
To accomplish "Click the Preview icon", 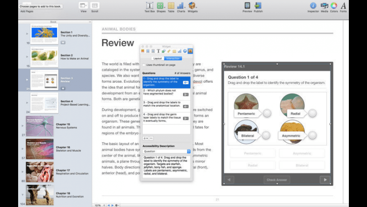I will click(247, 6).
